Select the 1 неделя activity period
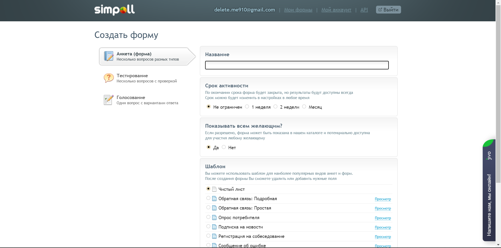The width and height of the screenshot is (501, 248). coord(247,107)
